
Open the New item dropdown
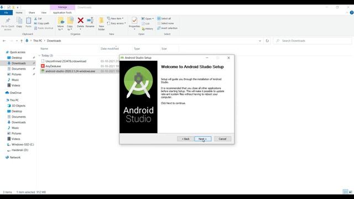pos(116,18)
